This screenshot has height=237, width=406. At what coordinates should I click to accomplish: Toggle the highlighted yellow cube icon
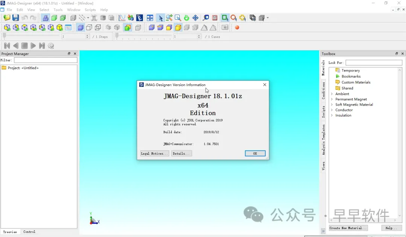(178, 27)
